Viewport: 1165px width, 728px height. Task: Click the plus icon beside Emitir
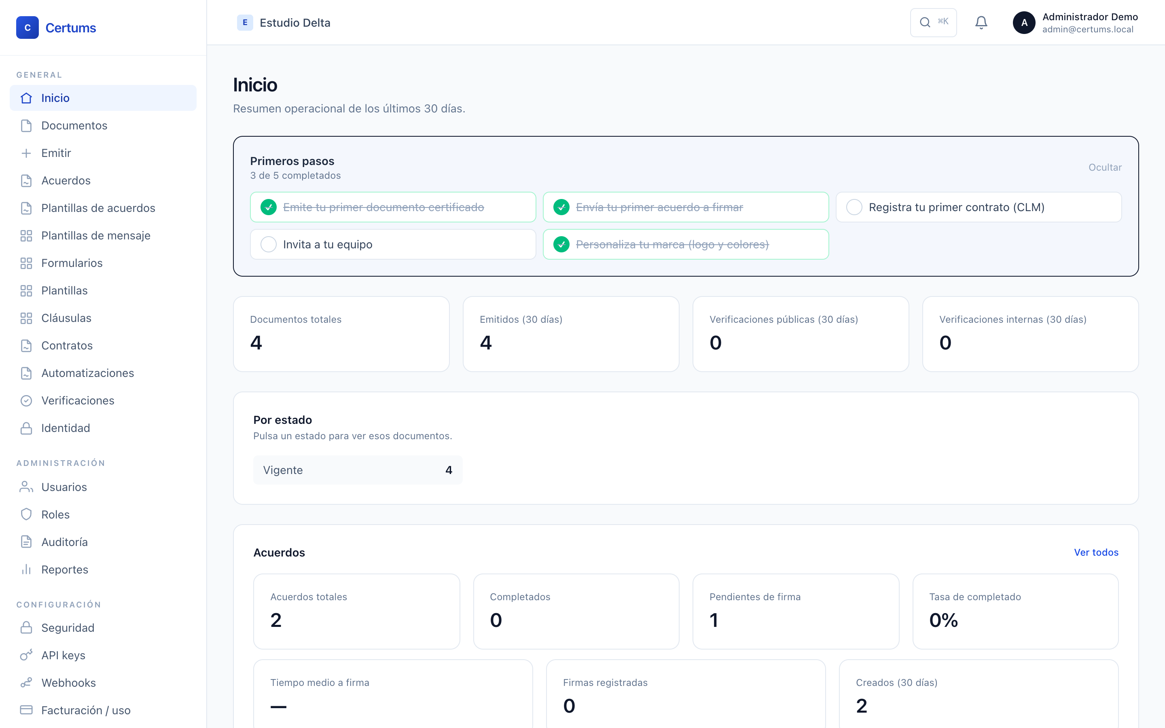pos(26,152)
